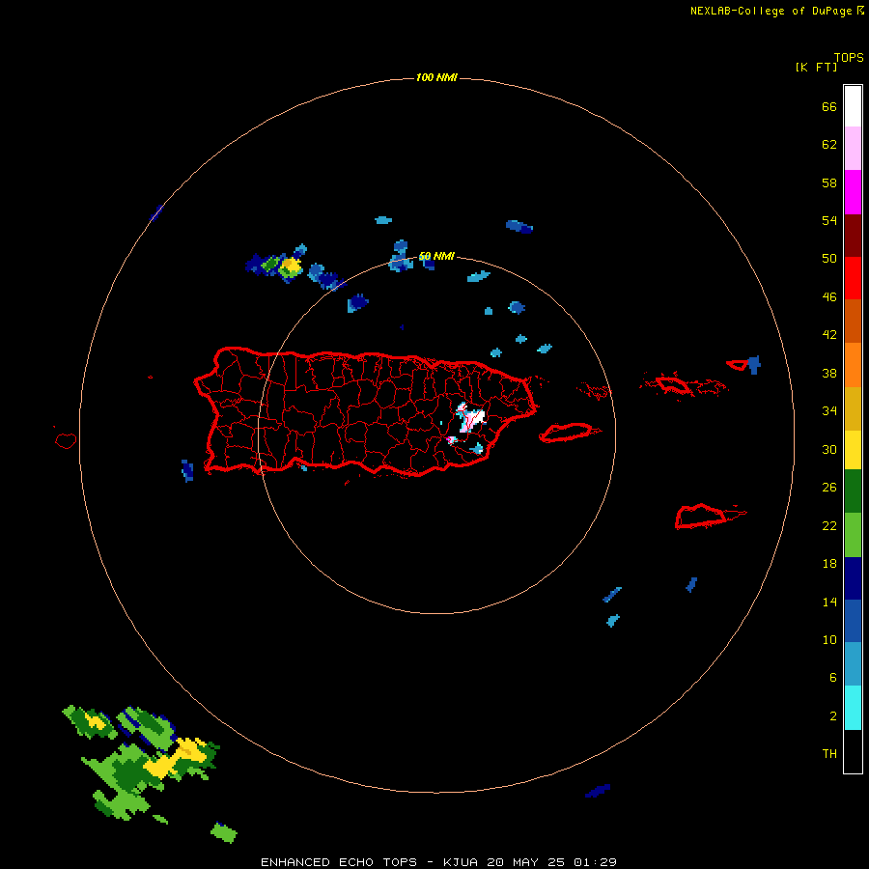Select the magenta swatch in the legend
Image resolution: width=869 pixels, height=869 pixels.
(853, 192)
